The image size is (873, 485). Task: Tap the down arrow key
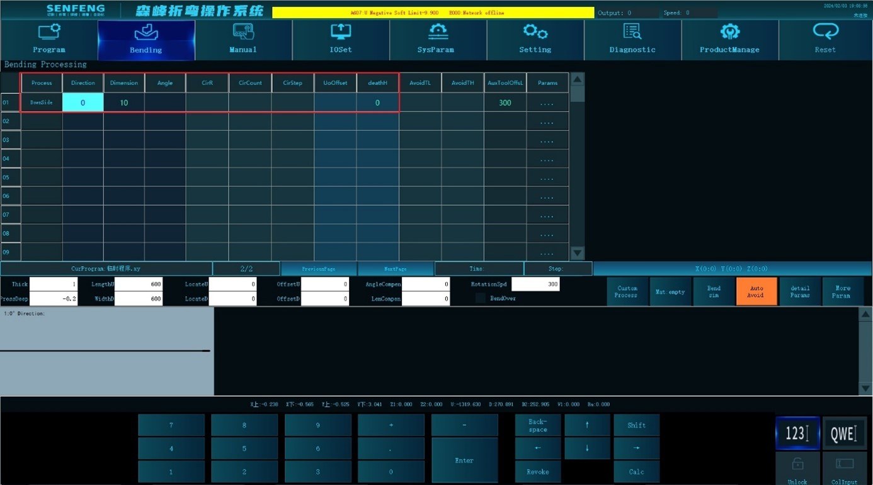tap(587, 448)
